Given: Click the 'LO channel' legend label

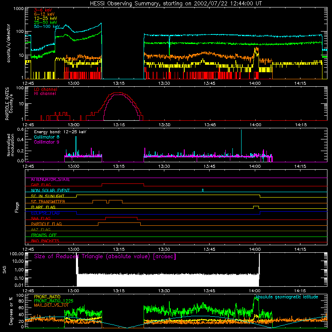Looking at the screenshot, I should click(46, 89).
